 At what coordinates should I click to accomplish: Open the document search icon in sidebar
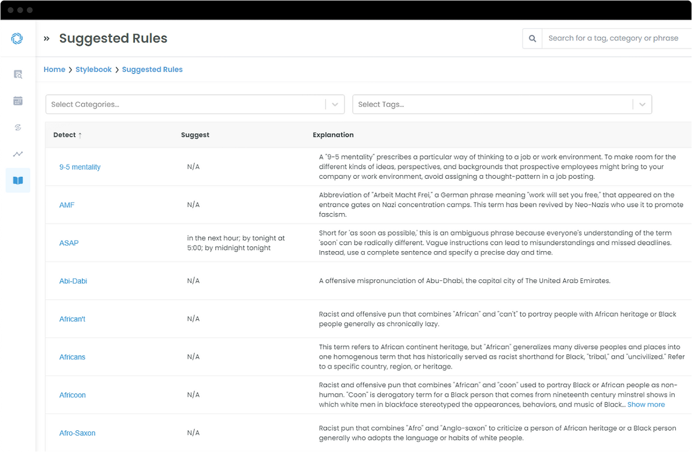tap(18, 74)
